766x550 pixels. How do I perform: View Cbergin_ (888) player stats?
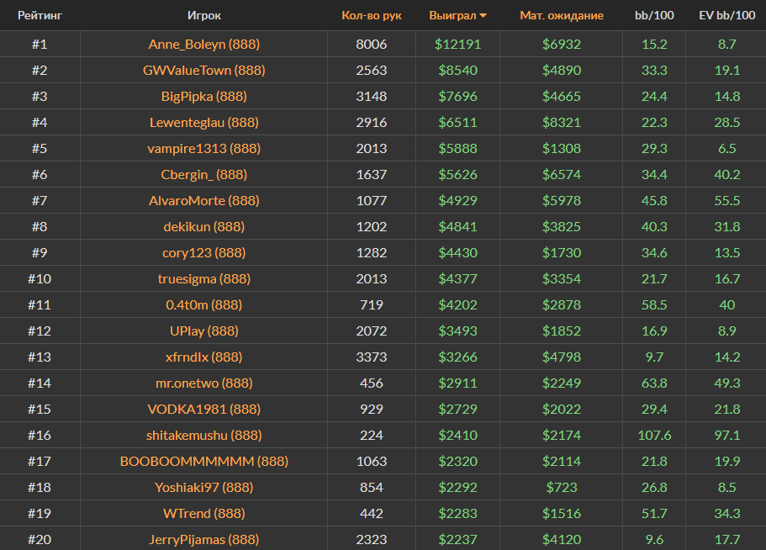204,174
